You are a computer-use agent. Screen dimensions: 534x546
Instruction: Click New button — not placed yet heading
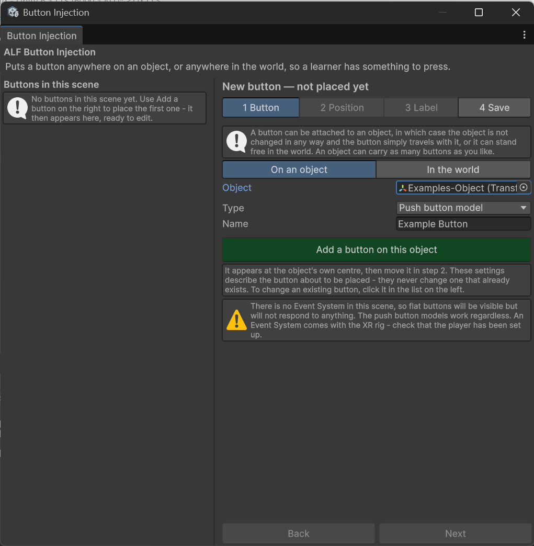[296, 86]
